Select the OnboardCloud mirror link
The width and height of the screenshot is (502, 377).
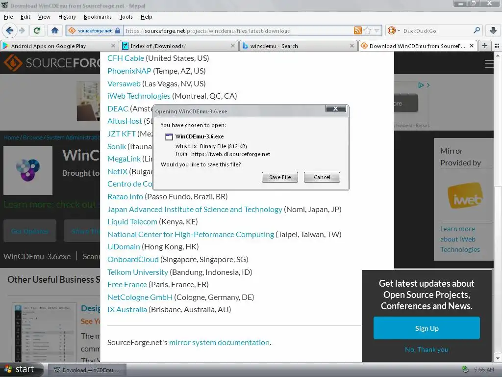point(133,259)
